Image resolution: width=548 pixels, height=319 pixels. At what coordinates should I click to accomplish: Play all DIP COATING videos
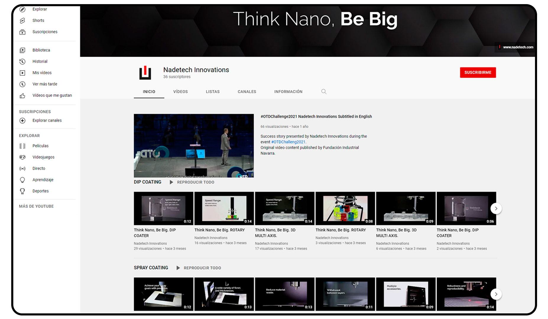click(x=192, y=182)
